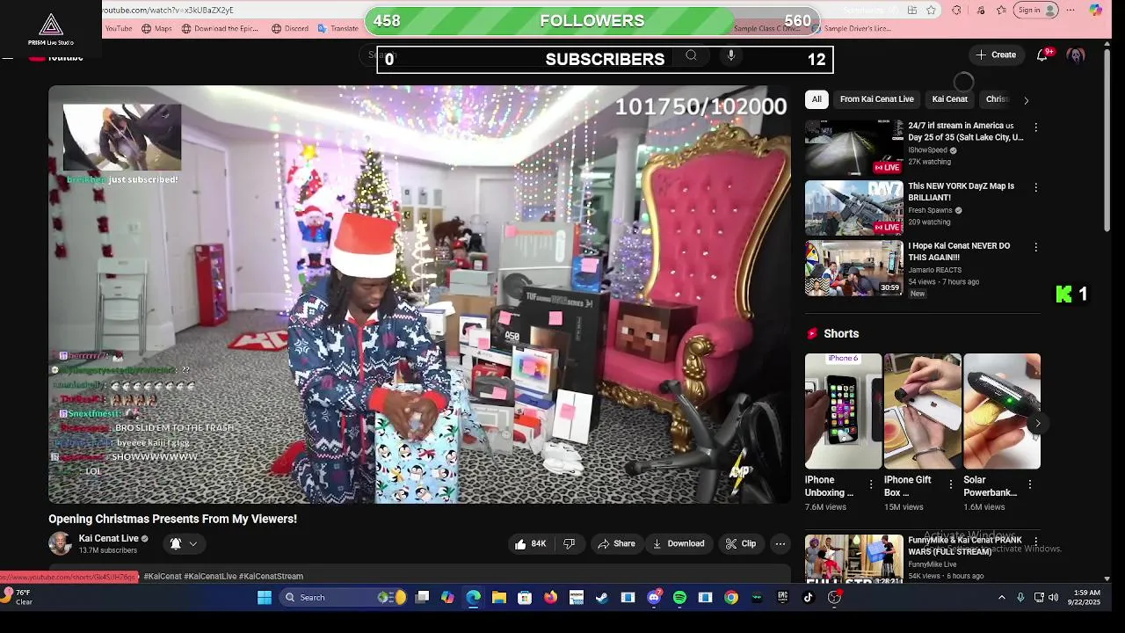
Task: Download the current video
Action: (678, 543)
